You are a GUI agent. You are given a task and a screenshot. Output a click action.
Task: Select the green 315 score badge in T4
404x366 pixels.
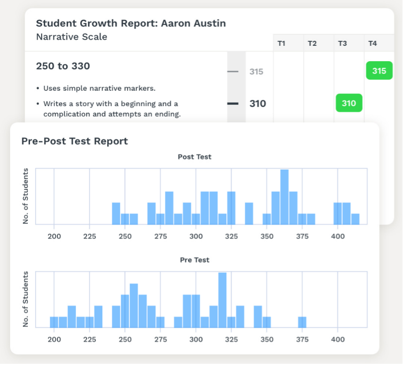(x=379, y=70)
